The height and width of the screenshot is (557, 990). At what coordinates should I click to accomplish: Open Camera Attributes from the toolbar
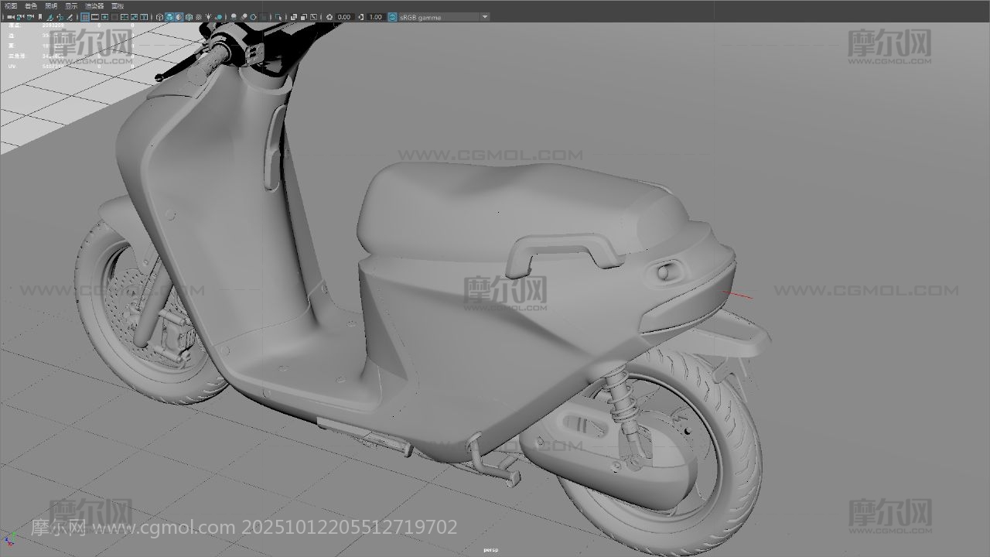(x=30, y=16)
